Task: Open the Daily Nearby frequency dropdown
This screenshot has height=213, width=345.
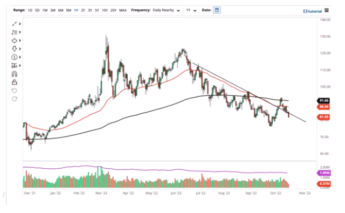Action: (166, 10)
